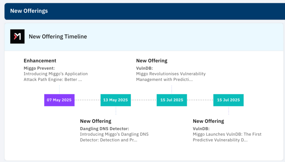Click the VulnDB label above Miggo Revolutionises text
This screenshot has height=162, width=285.
[144, 68]
